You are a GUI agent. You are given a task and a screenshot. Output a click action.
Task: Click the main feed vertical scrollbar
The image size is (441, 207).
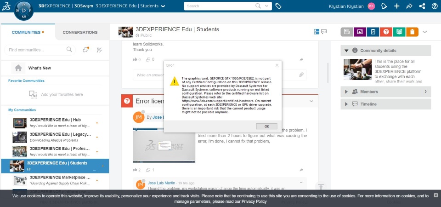pos(328,73)
